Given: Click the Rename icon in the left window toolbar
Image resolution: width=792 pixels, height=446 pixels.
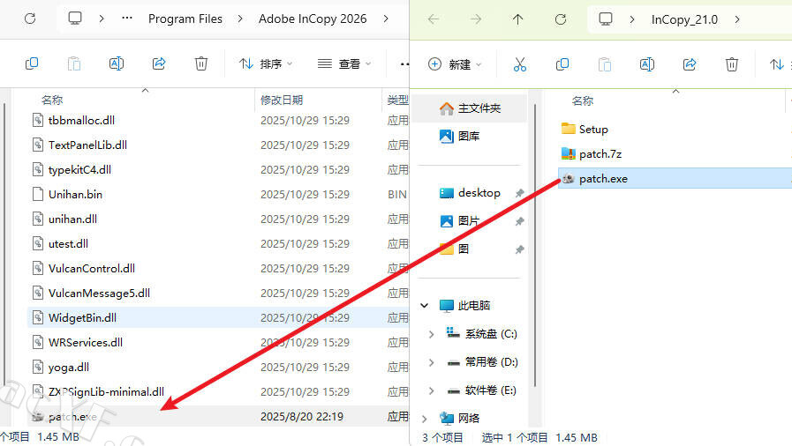Looking at the screenshot, I should (x=117, y=63).
